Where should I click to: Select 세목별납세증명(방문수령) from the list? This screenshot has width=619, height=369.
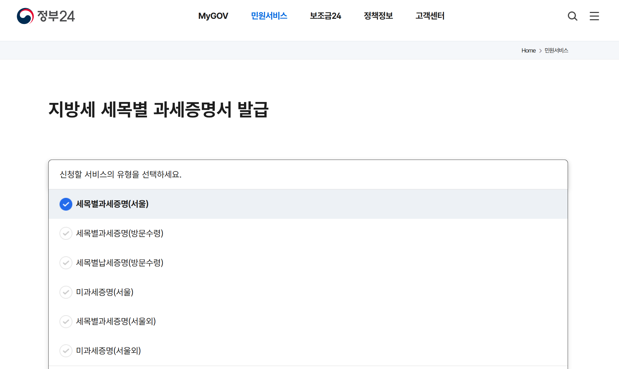click(120, 263)
